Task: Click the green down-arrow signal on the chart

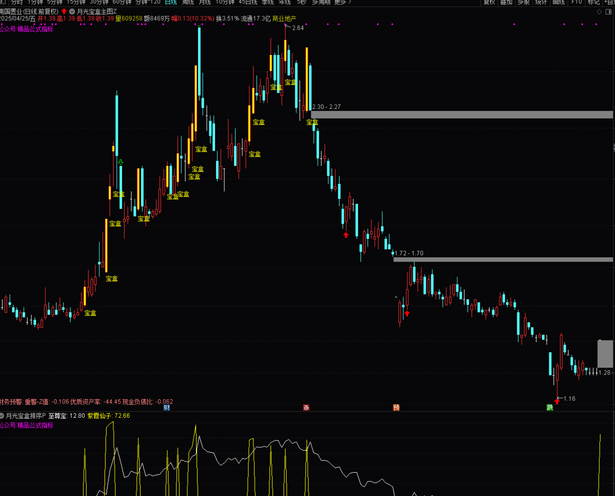Action: pyautogui.click(x=121, y=162)
